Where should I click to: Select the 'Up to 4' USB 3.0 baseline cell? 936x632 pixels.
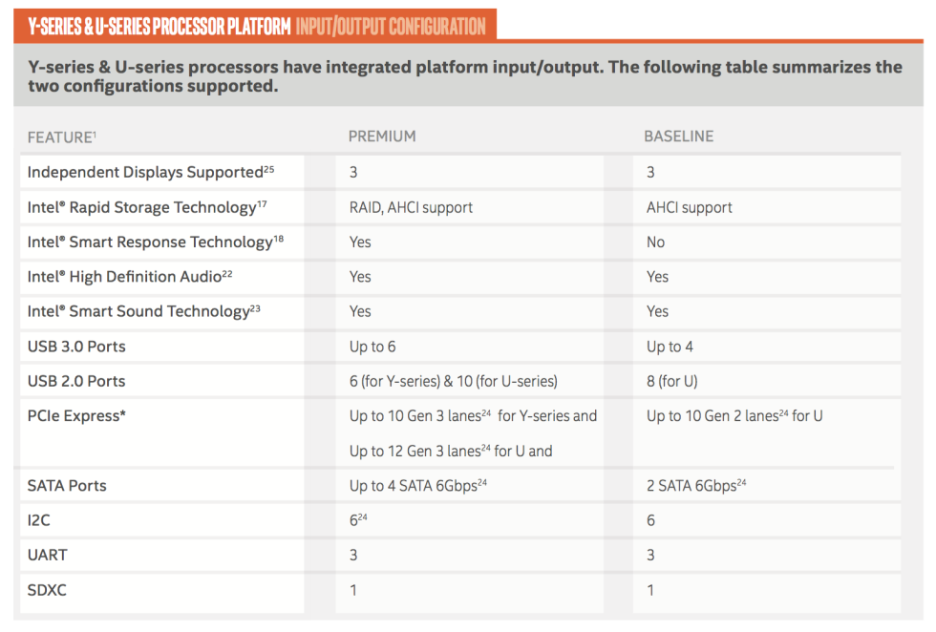[766, 347]
